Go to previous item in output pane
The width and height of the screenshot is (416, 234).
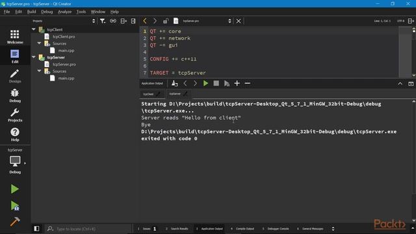[185, 83]
